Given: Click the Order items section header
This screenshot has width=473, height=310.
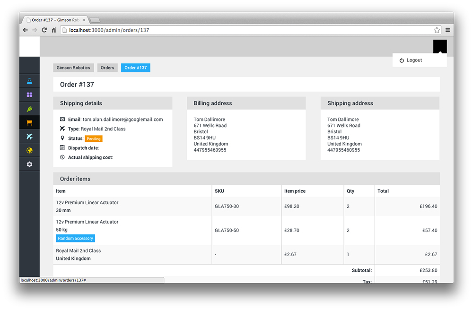Looking at the screenshot, I should click(246, 179).
